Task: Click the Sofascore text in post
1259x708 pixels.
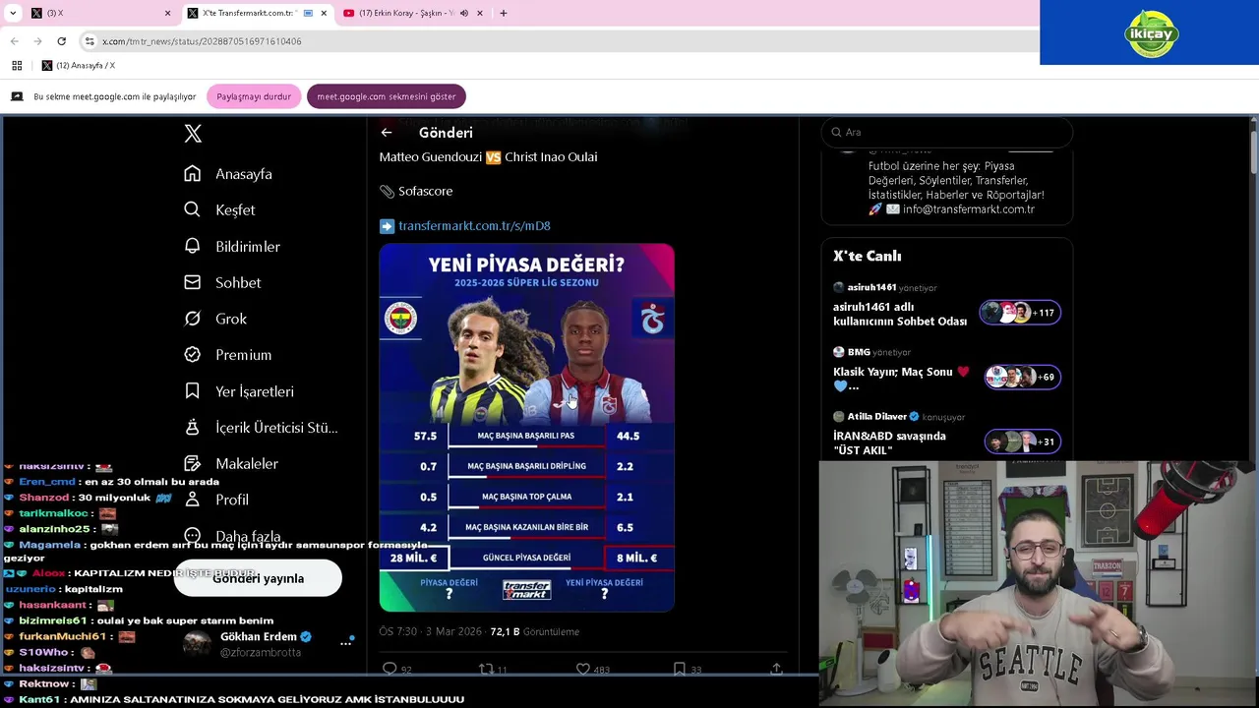Action: [x=425, y=191]
